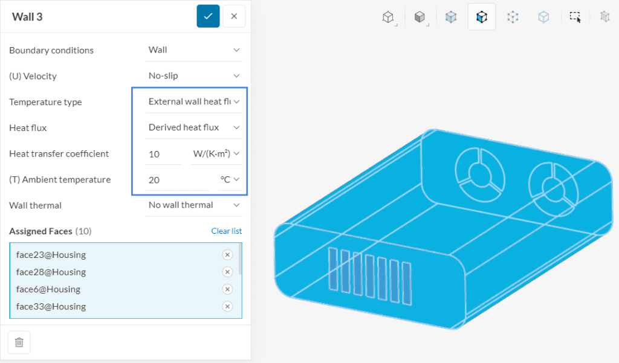
Task: Open the Wall thermal dropdown
Action: tap(193, 205)
